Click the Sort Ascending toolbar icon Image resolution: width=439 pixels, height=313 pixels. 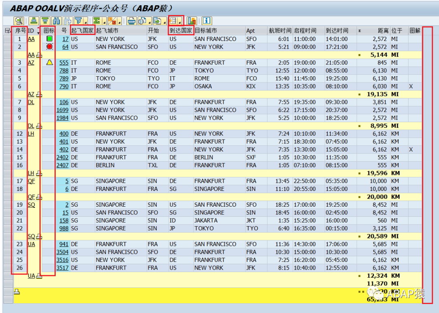pos(34,21)
